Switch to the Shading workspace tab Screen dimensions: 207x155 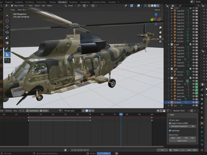[x=52, y=2]
